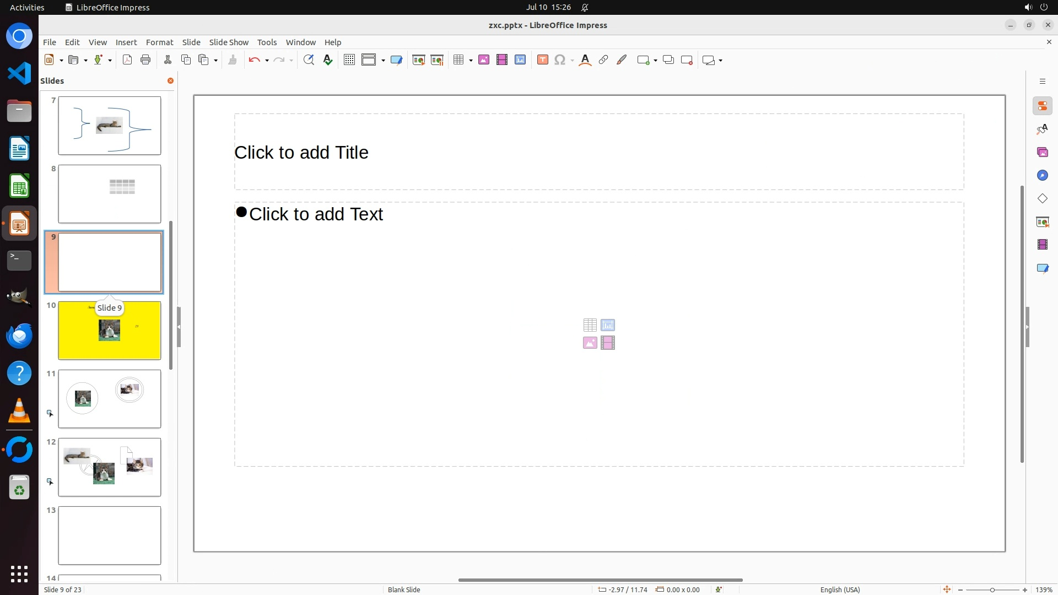Open the Navigator sidebar panel icon

[1042, 175]
